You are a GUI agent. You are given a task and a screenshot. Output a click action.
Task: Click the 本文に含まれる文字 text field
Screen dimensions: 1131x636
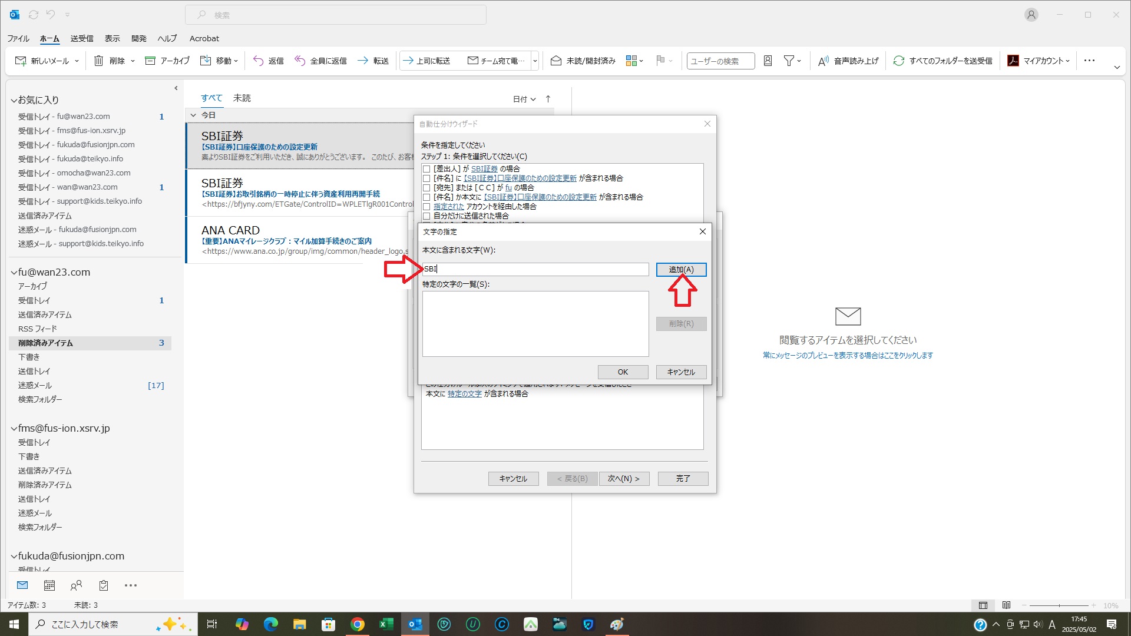click(535, 269)
